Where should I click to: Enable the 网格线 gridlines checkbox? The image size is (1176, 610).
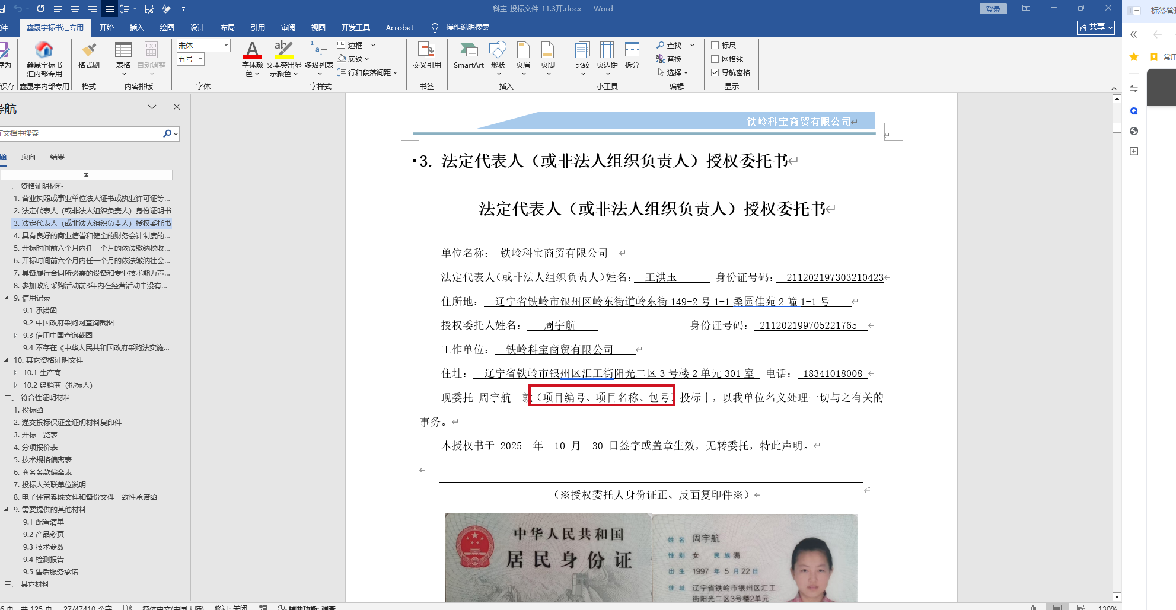pyautogui.click(x=715, y=59)
